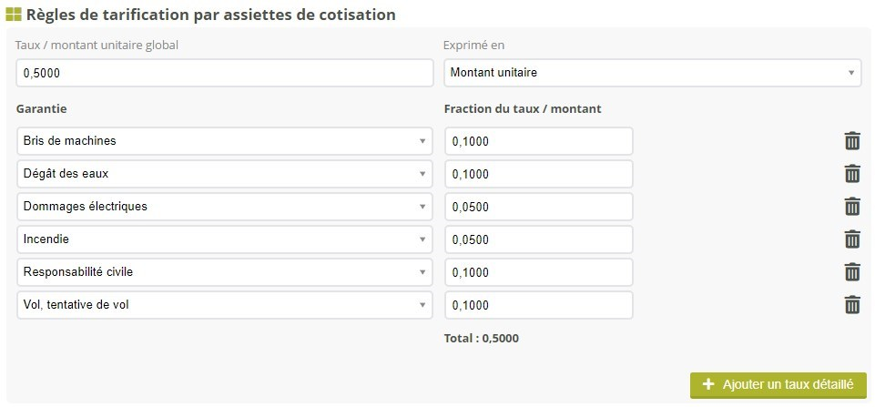
Task: Expand the Vol, tentative de vol dropdown
Action: coord(224,305)
